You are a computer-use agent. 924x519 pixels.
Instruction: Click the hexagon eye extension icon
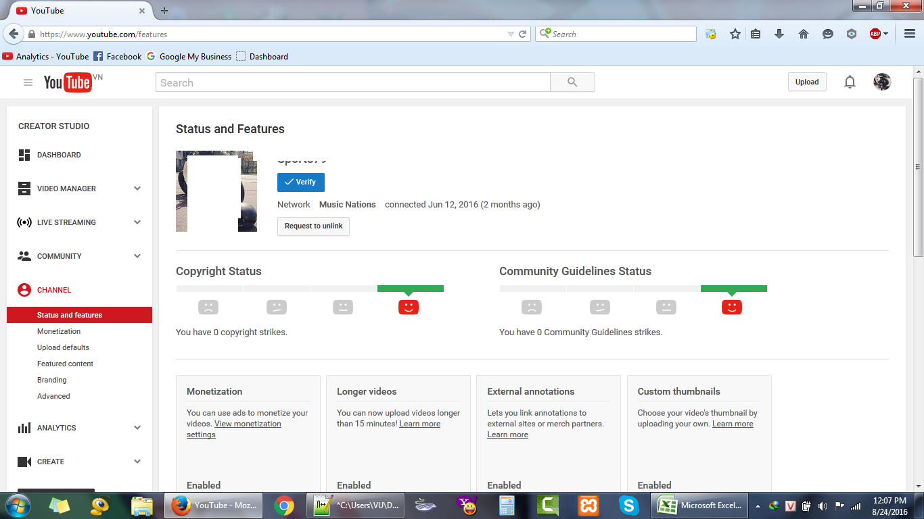tap(852, 34)
